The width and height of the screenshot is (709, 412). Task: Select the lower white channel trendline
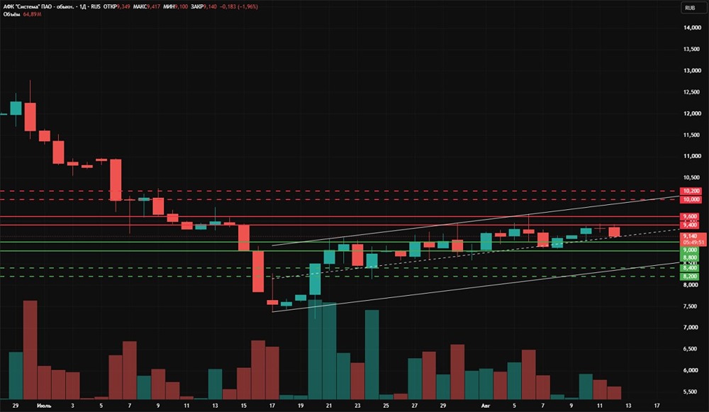point(475,287)
